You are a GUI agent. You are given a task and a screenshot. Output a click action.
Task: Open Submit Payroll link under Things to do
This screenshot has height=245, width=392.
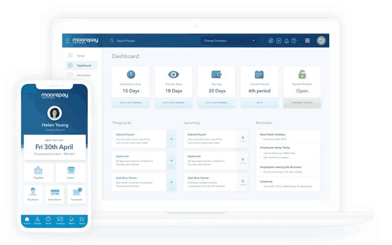[x=125, y=135]
